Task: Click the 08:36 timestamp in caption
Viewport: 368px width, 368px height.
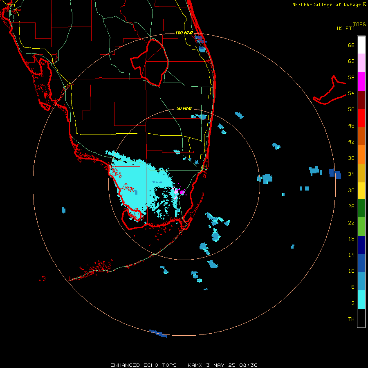Action: pos(248,365)
